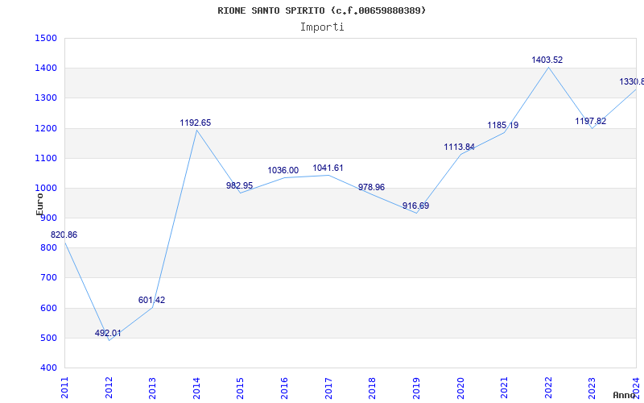Screen dimensions: 644x403
Task: Click the 2011 x-axis year label
Action: pos(65,388)
